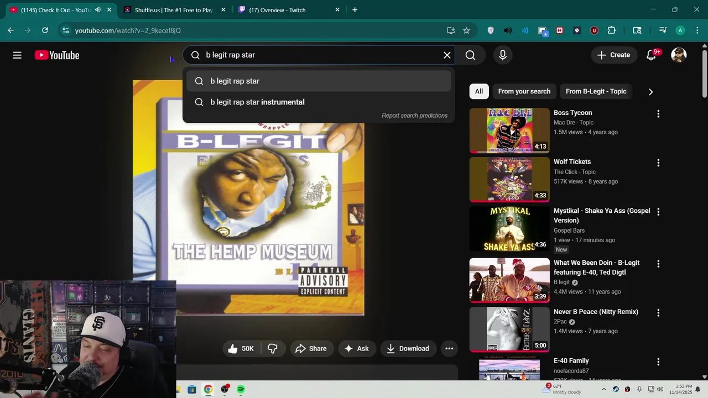Select the 'b legit rap star' suggestion
The width and height of the screenshot is (708, 398).
click(319, 81)
